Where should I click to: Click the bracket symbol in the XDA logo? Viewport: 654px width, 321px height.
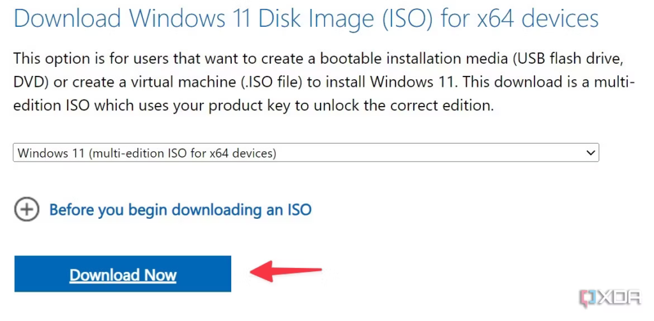point(587,297)
